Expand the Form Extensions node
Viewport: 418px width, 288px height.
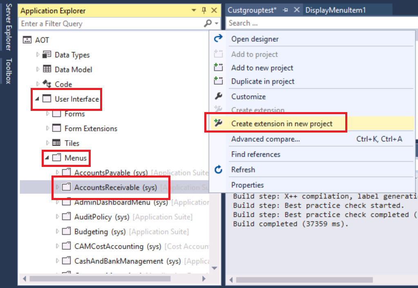48,128
